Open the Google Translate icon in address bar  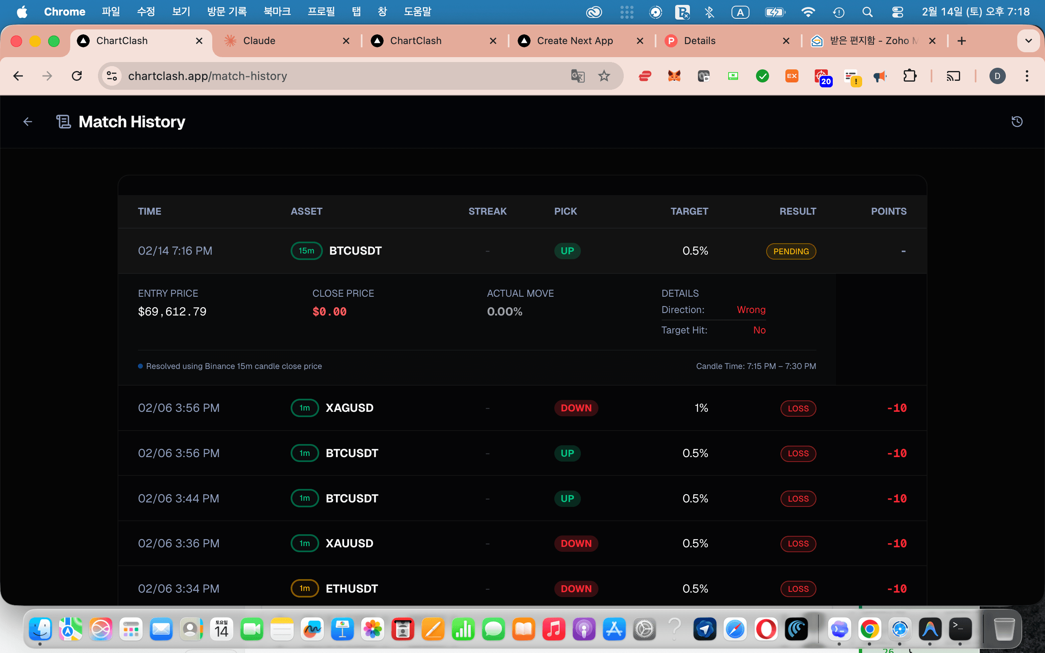(577, 76)
